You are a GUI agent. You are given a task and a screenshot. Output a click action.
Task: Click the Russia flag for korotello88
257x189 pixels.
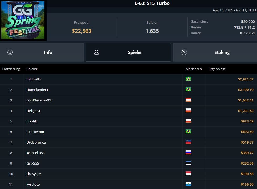pos(188,152)
